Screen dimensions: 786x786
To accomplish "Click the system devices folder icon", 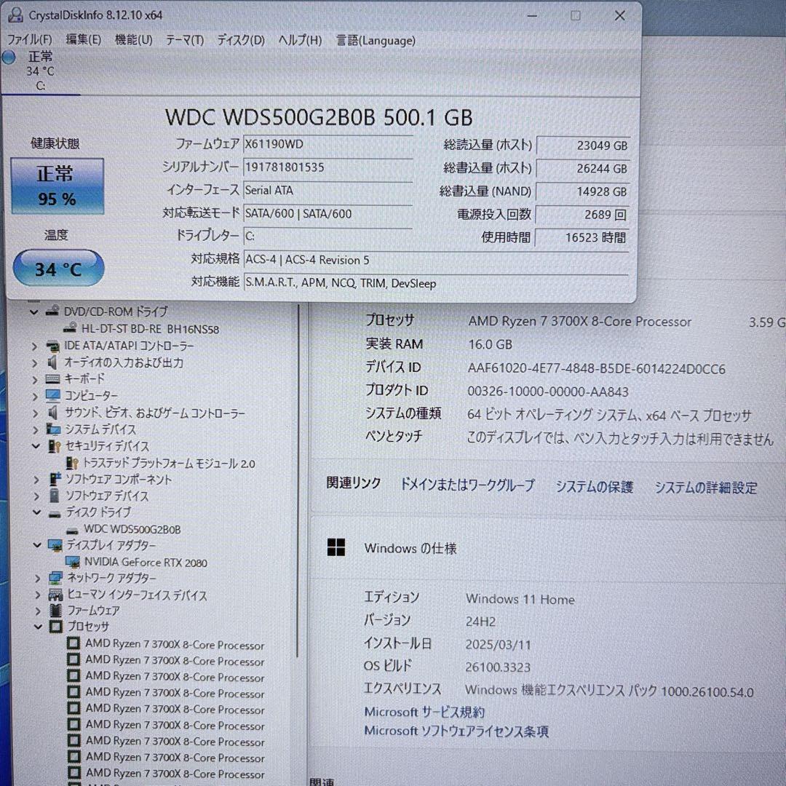I will tap(54, 429).
